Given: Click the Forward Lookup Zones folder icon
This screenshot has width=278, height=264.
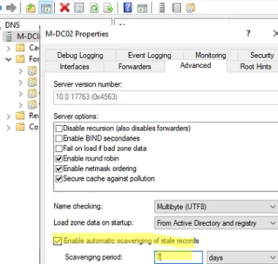Looking at the screenshot, I should 20,59.
